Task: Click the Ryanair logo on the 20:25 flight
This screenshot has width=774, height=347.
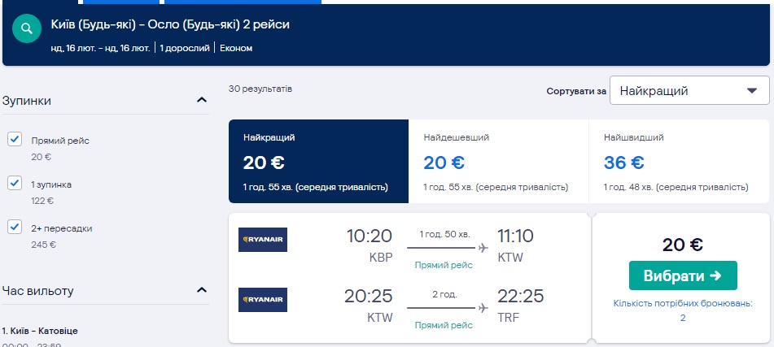Action: click(x=263, y=300)
